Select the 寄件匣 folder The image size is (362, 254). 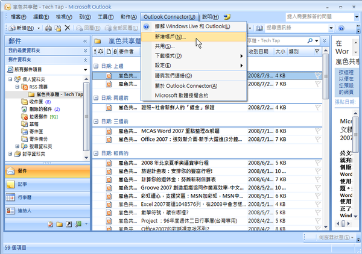32,131
